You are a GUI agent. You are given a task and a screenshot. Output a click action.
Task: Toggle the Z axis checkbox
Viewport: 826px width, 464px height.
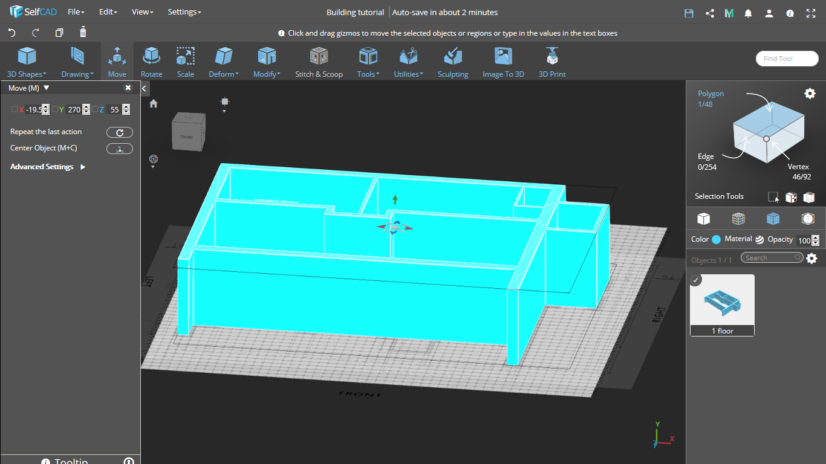[95, 109]
